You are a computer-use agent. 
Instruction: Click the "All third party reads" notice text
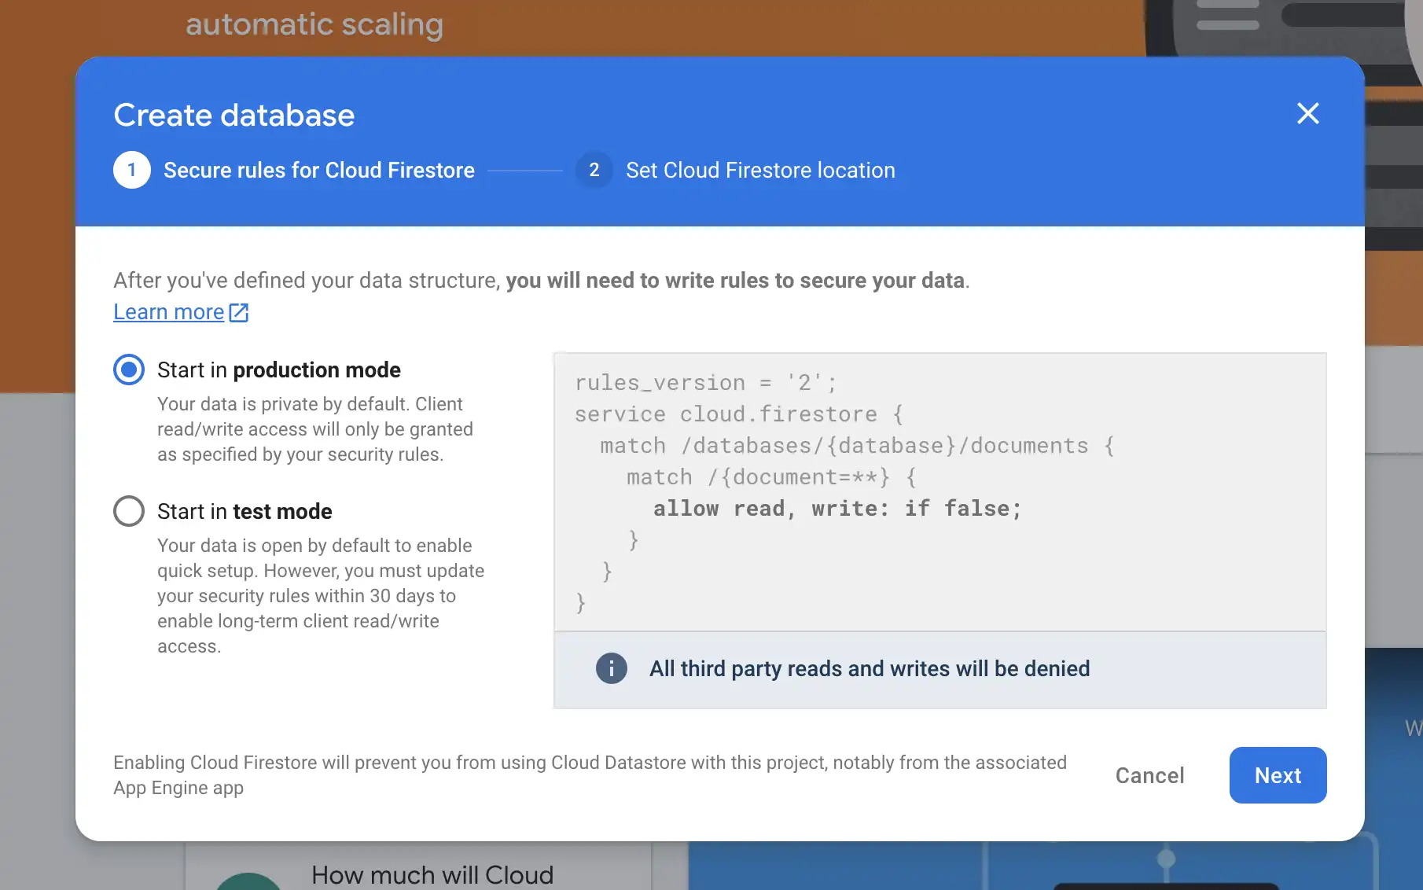coord(869,668)
